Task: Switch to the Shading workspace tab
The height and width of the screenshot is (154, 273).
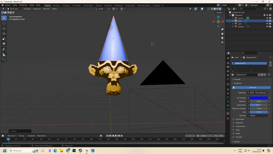Action: 99,5
